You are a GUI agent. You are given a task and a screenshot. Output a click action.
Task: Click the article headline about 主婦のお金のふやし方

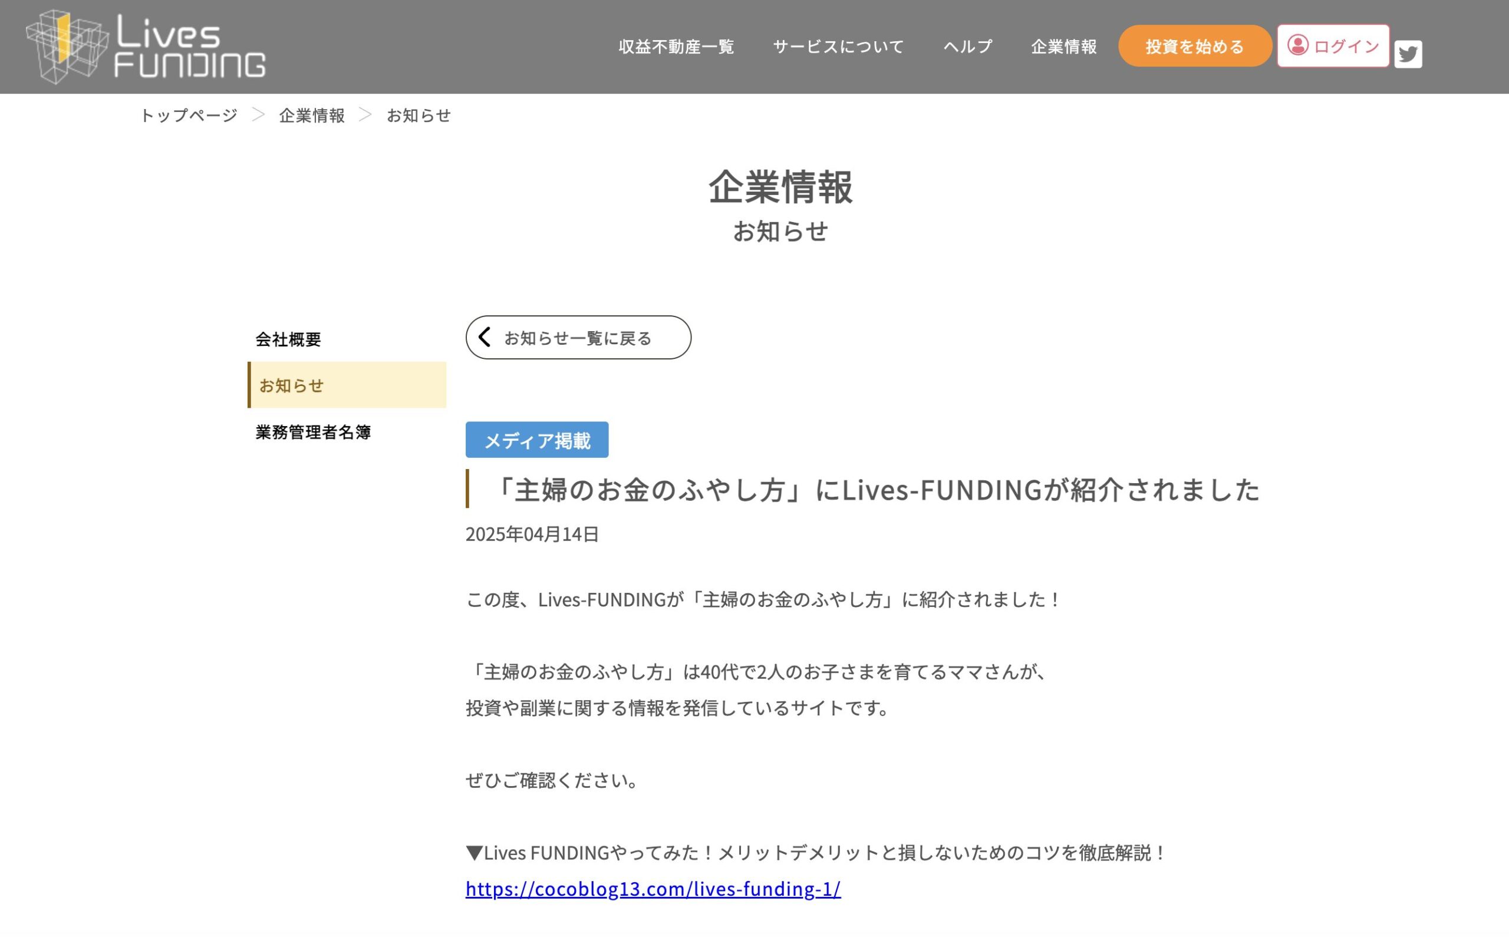874,490
